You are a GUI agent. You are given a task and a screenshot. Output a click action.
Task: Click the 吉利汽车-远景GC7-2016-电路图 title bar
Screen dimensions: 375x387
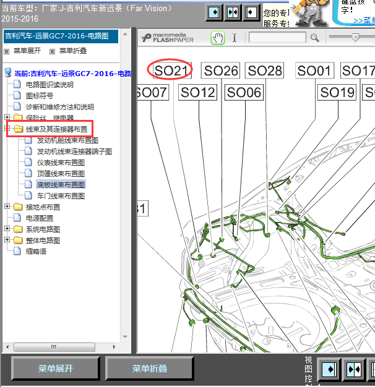tap(61, 36)
